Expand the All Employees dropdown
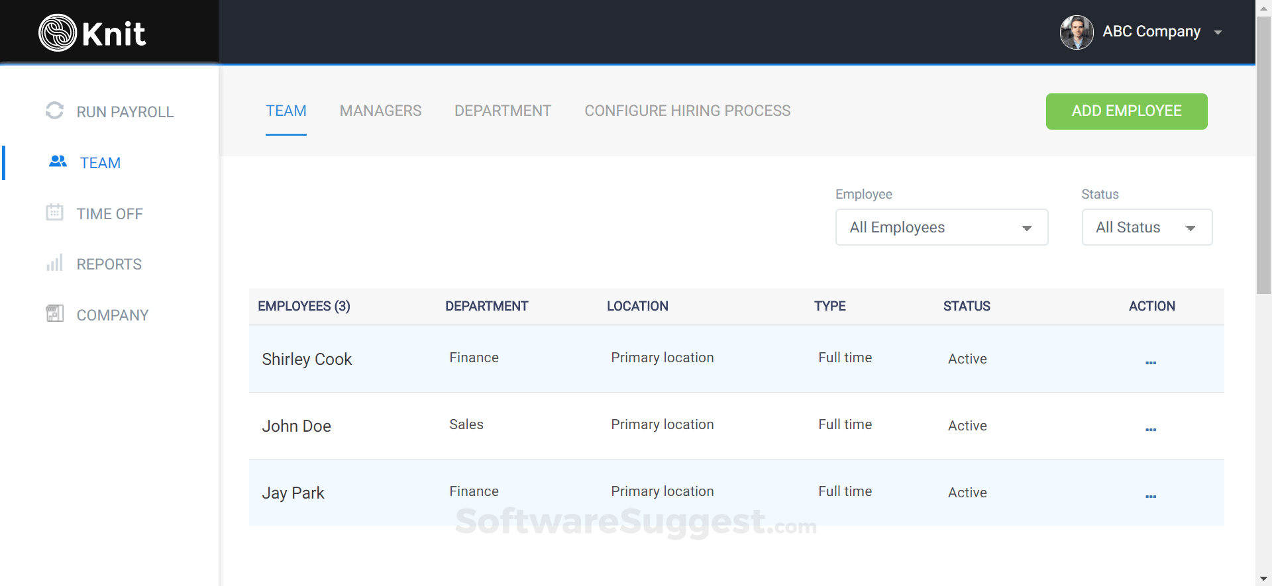This screenshot has width=1272, height=586. click(941, 227)
